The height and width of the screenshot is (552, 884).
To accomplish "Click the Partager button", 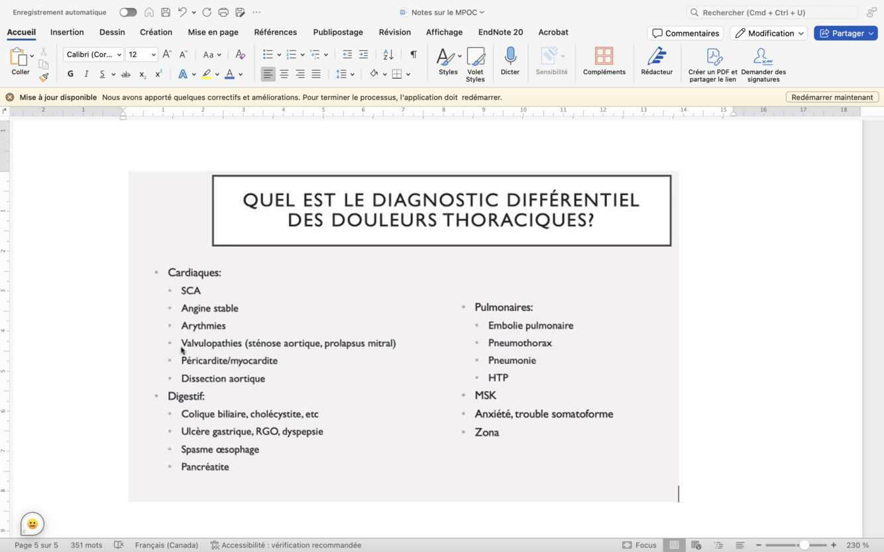I will click(x=846, y=33).
